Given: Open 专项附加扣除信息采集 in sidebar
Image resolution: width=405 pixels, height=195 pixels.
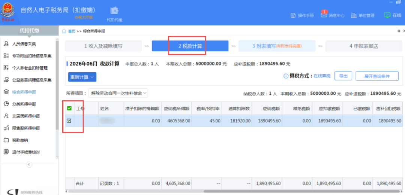Looking at the screenshot, I should pos(32,56).
